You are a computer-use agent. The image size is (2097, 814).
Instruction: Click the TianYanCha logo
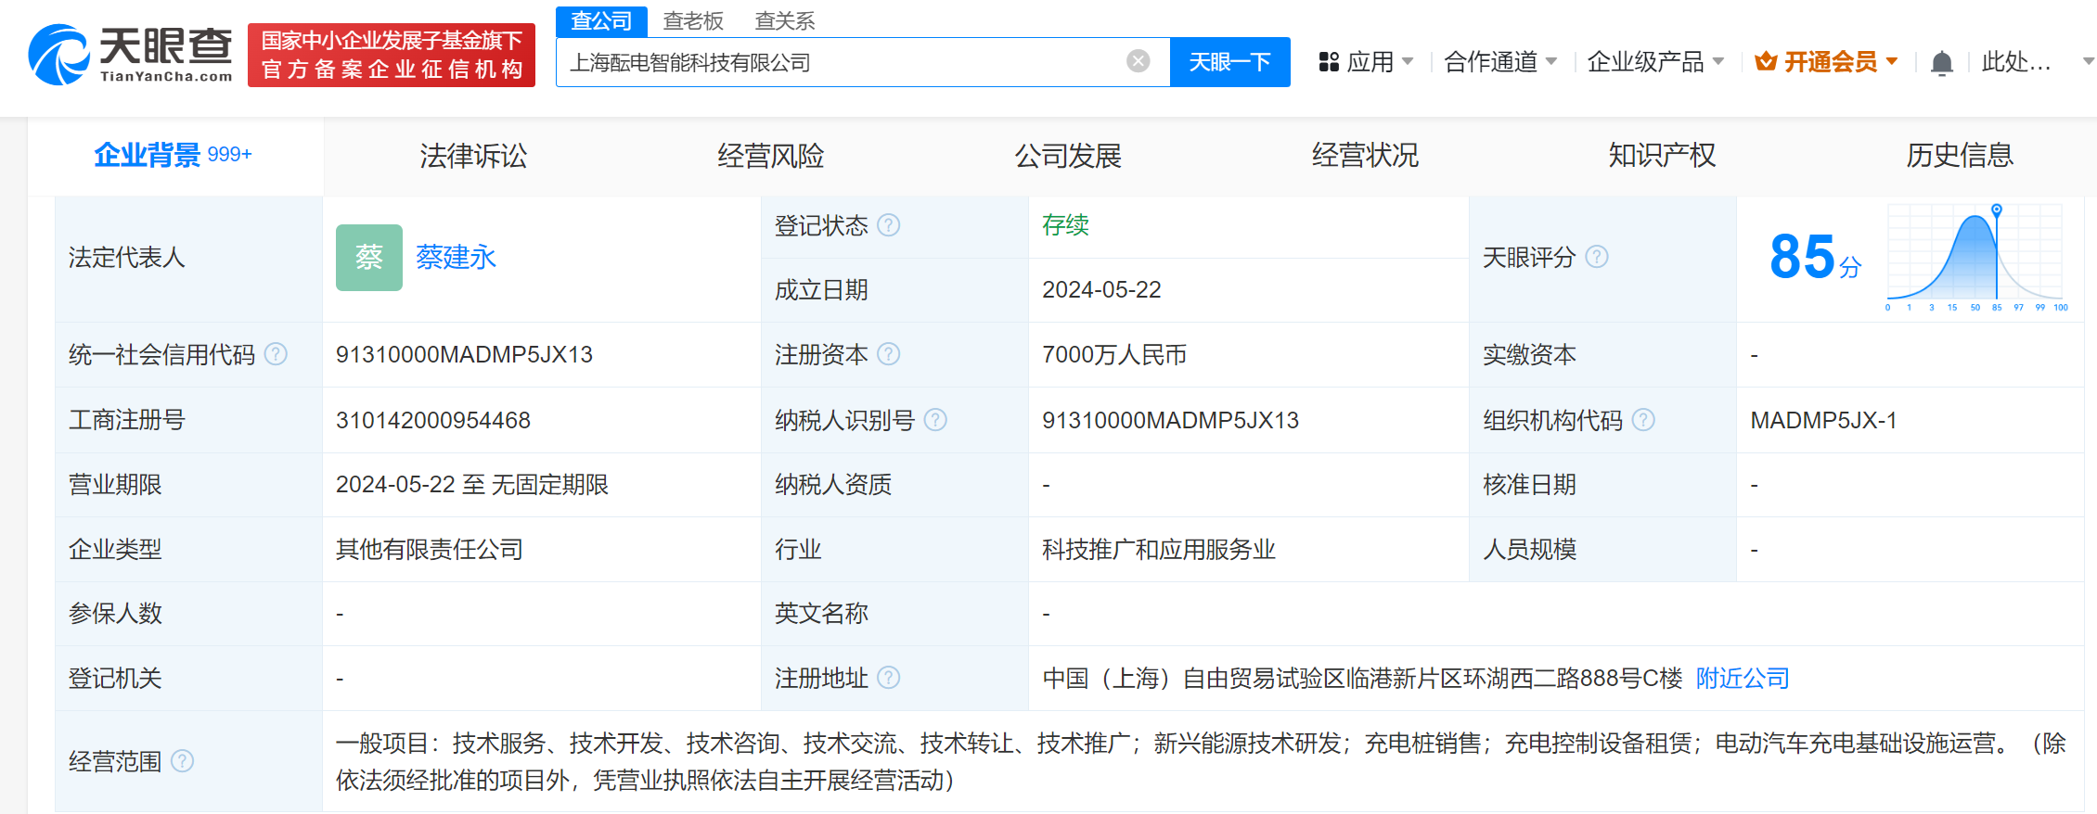click(131, 56)
